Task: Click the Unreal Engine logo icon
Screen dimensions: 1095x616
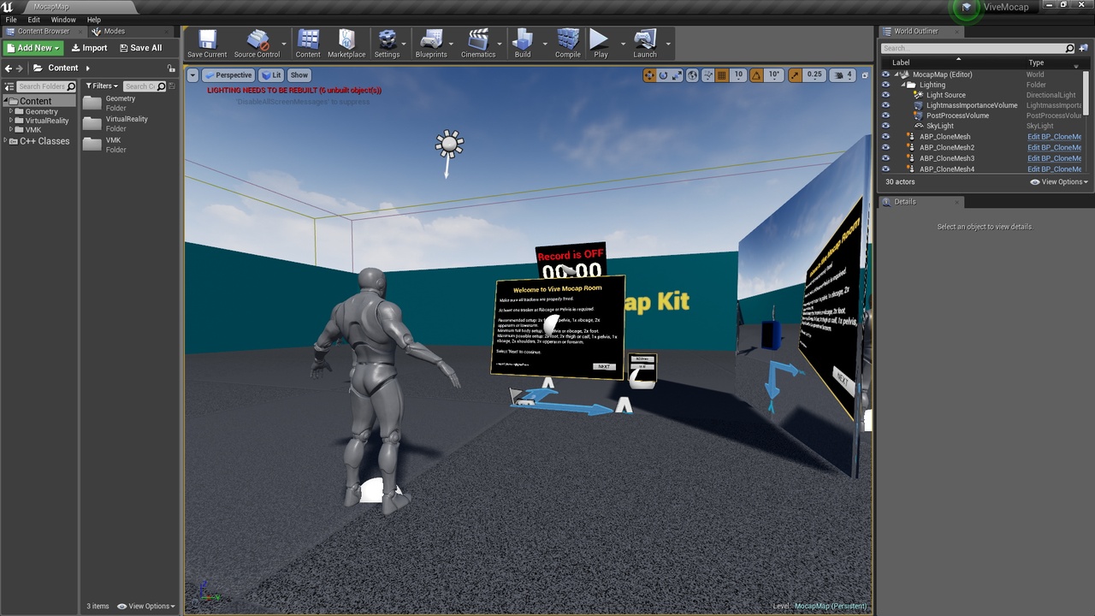Action: coord(9,7)
